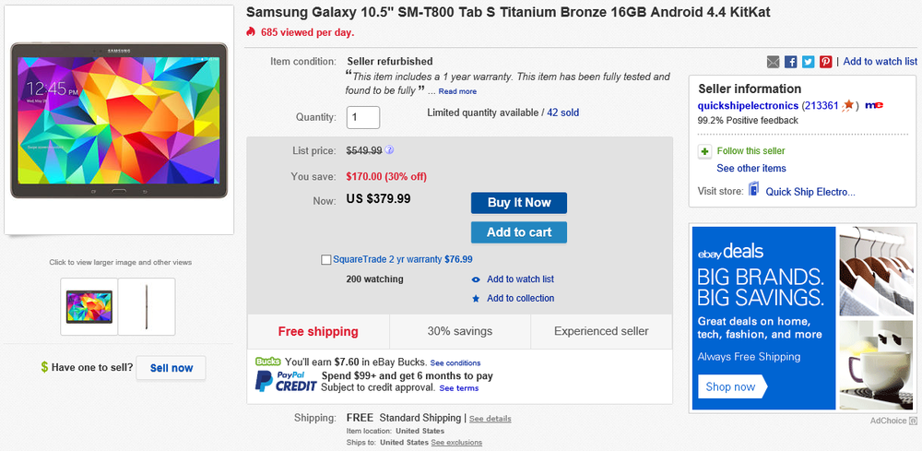Click the Quantity input field

(x=363, y=117)
